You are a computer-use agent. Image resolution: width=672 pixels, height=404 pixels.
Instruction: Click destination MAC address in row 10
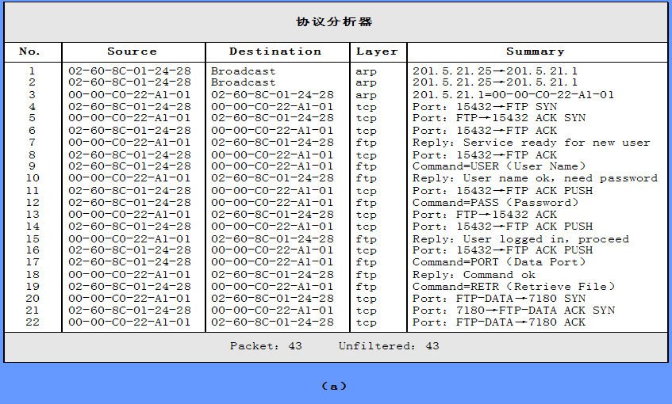[272, 178]
